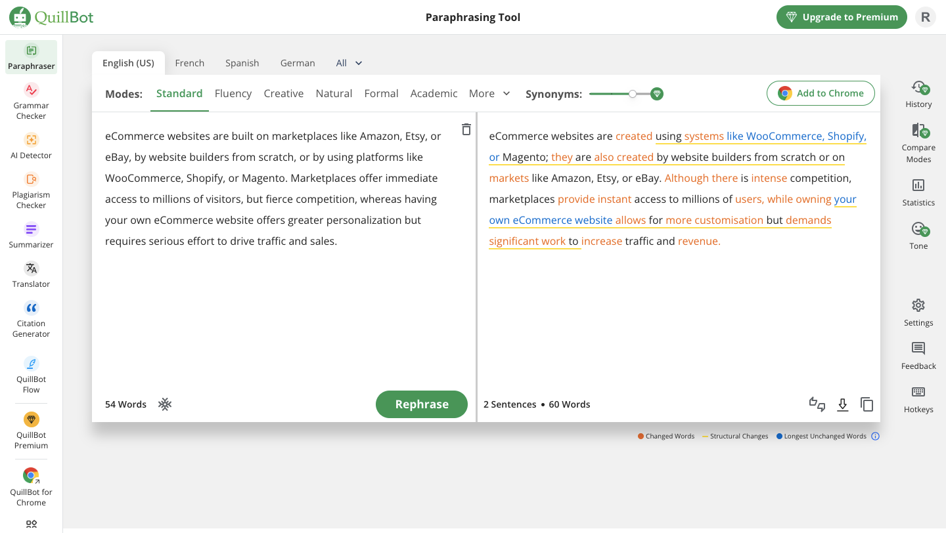This screenshot has width=946, height=533.
Task: Click the changed word "created" in output
Action: pos(634,137)
